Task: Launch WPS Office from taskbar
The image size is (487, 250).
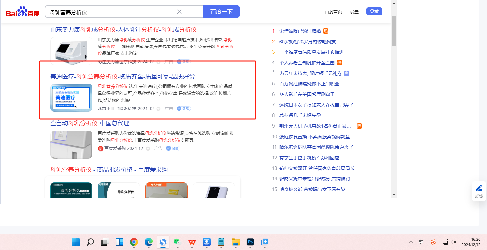Action: coord(192,242)
